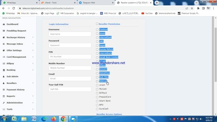Enable the PrepaidCard checkbox
This screenshot has height=122, width=217.
(x=97, y=97)
